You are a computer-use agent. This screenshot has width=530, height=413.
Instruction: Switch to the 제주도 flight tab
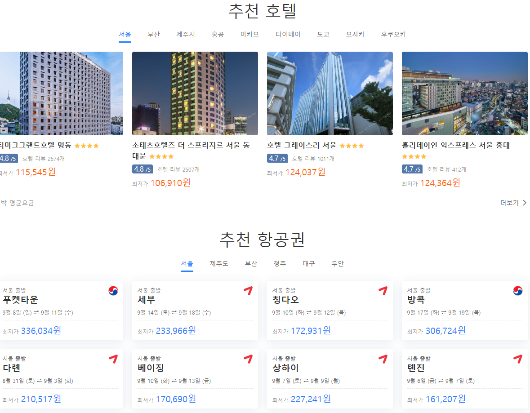219,264
